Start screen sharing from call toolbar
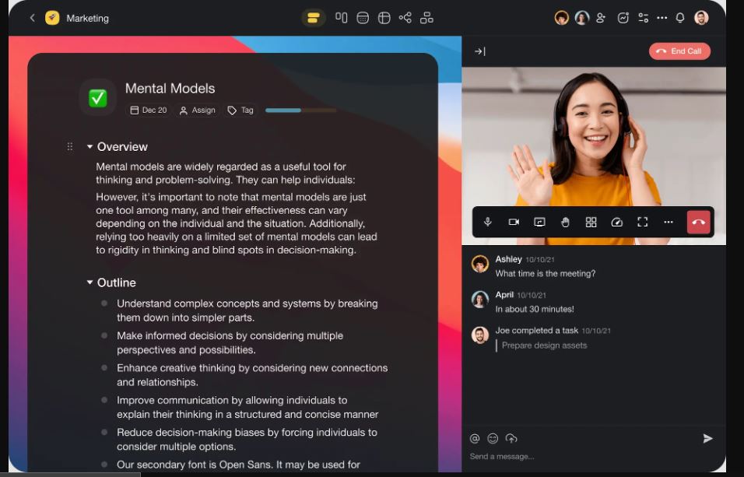The image size is (744, 477). 539,223
